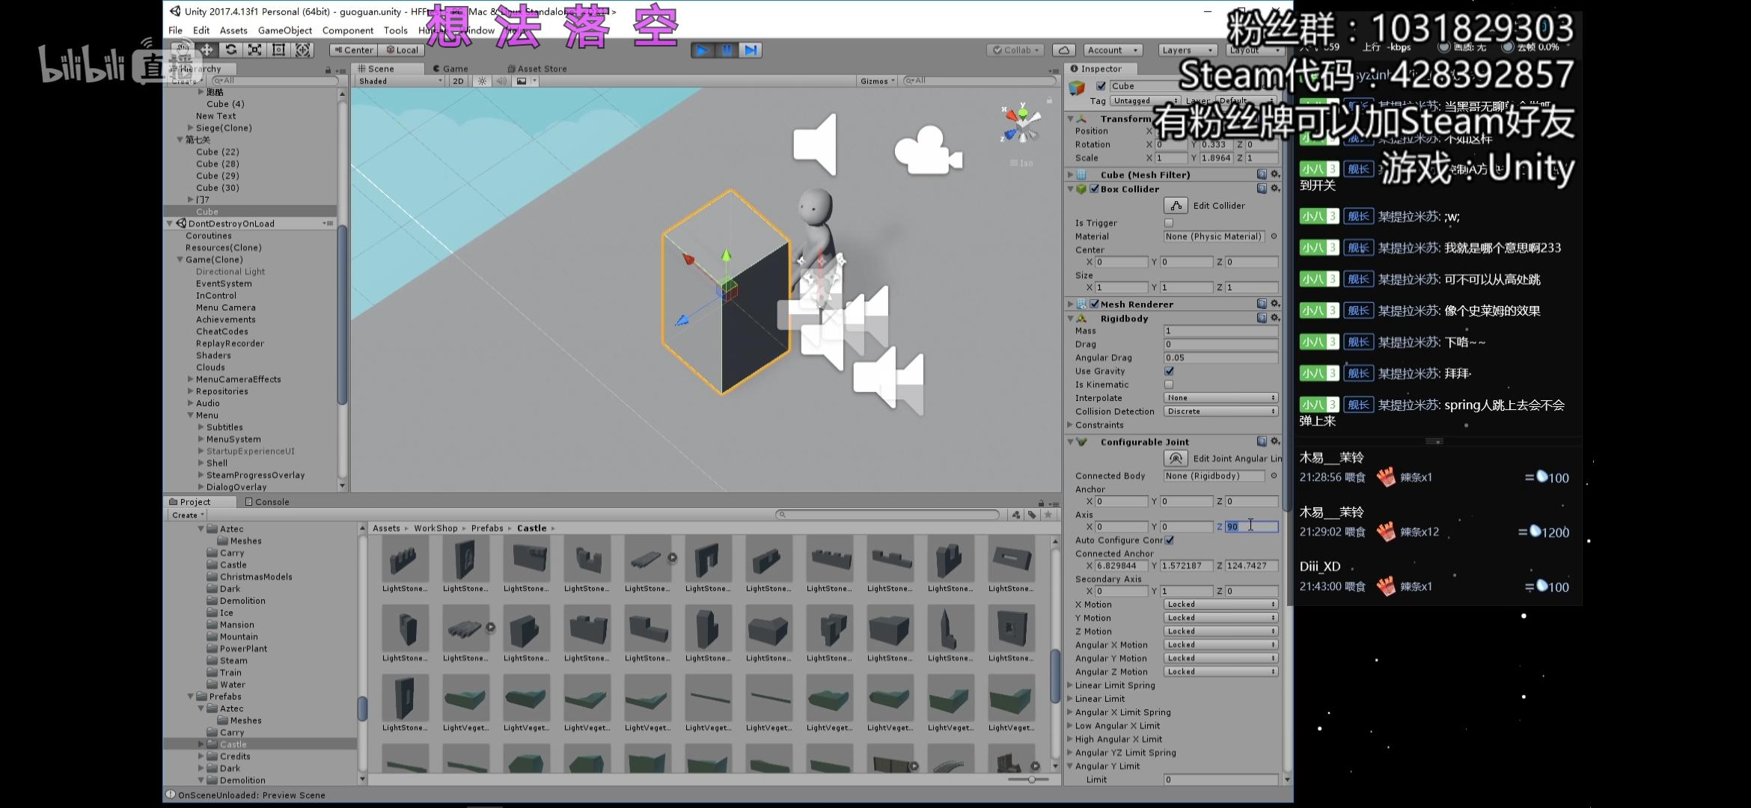Open Configurable Joint gear settings menu
The width and height of the screenshot is (1751, 808).
1275,441
